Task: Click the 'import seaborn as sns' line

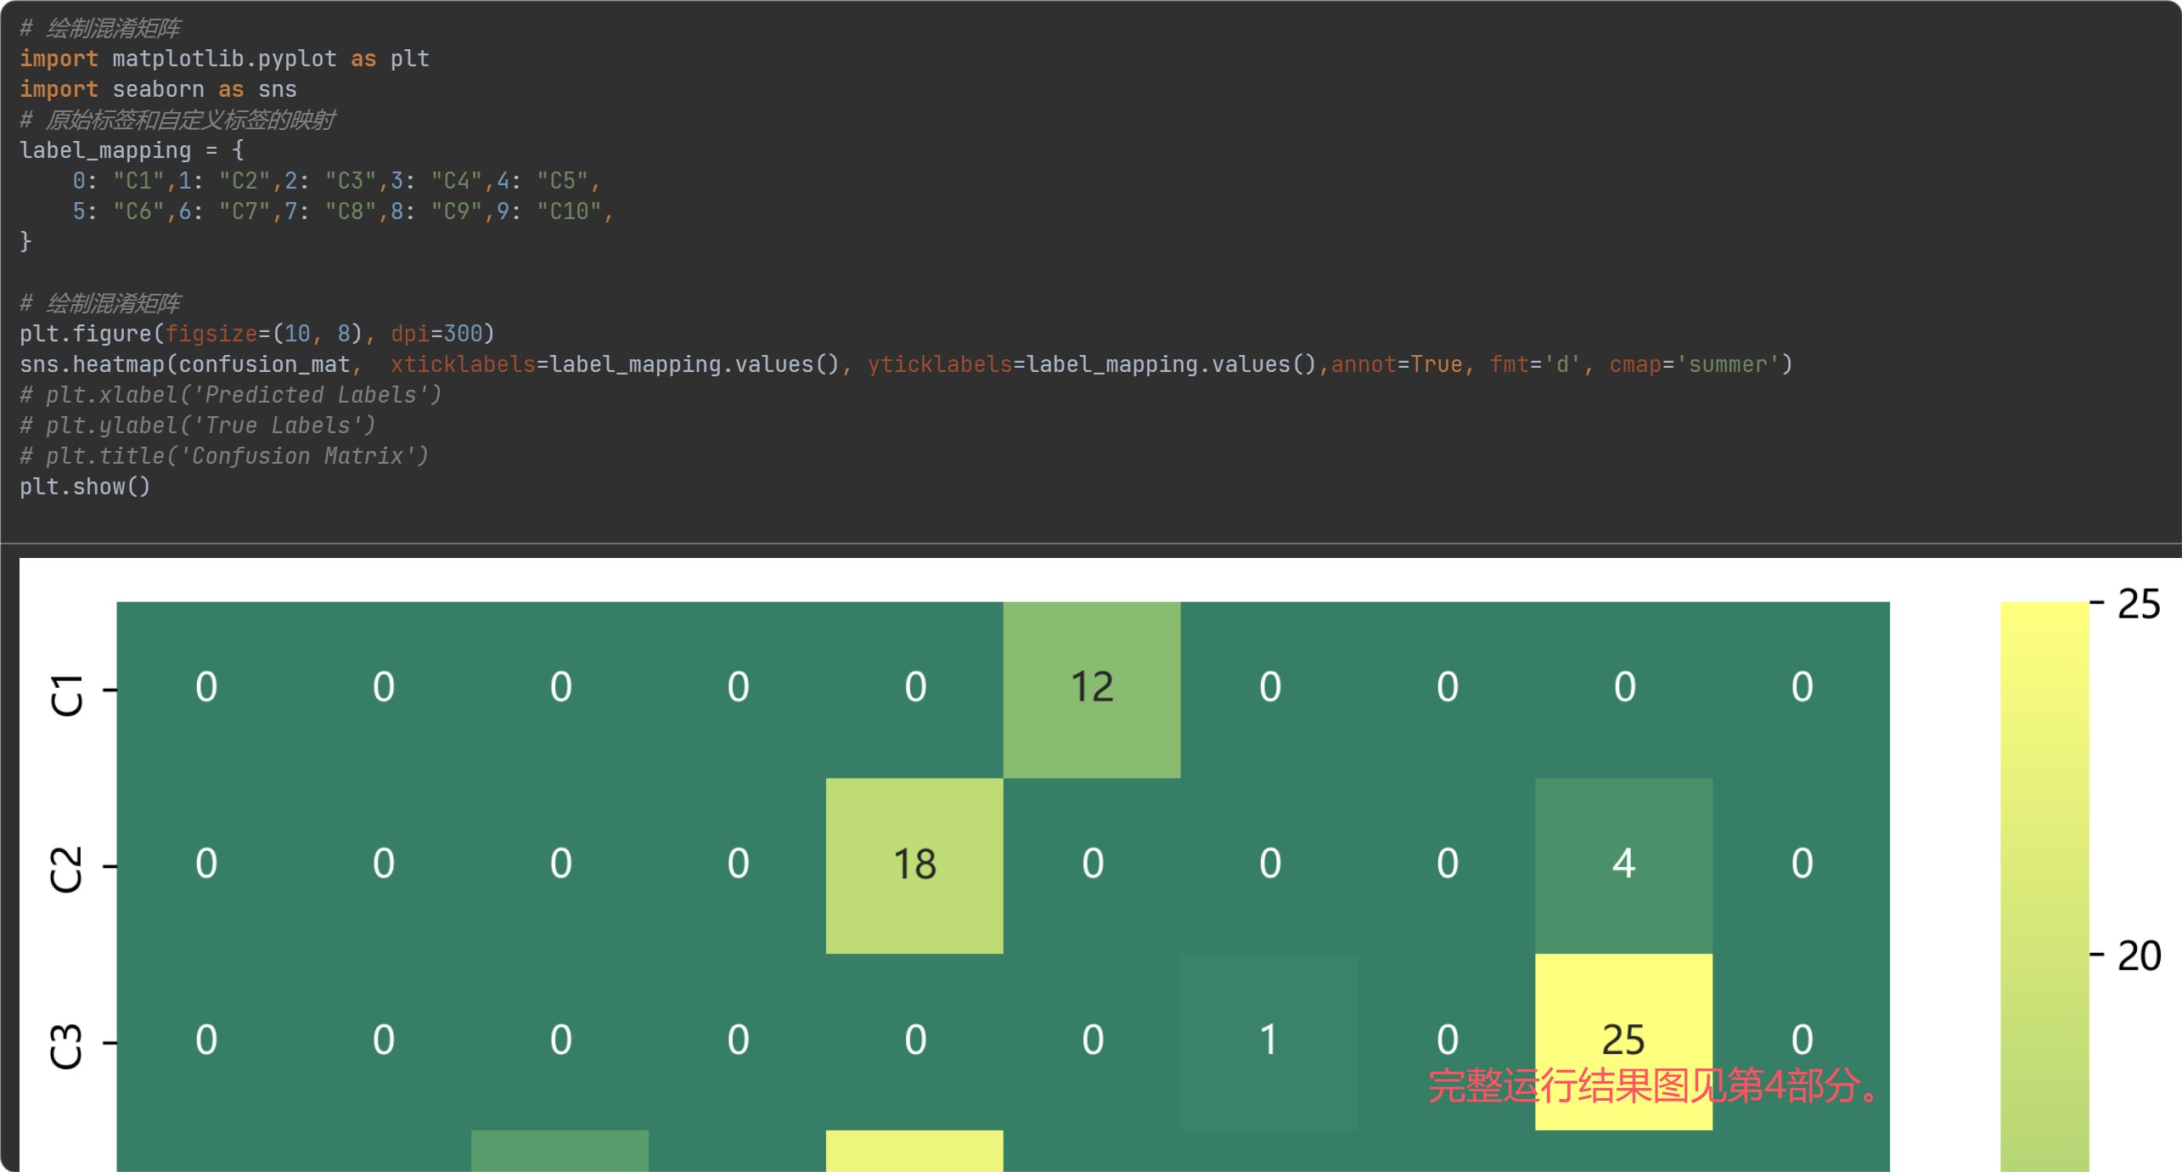Action: point(158,89)
